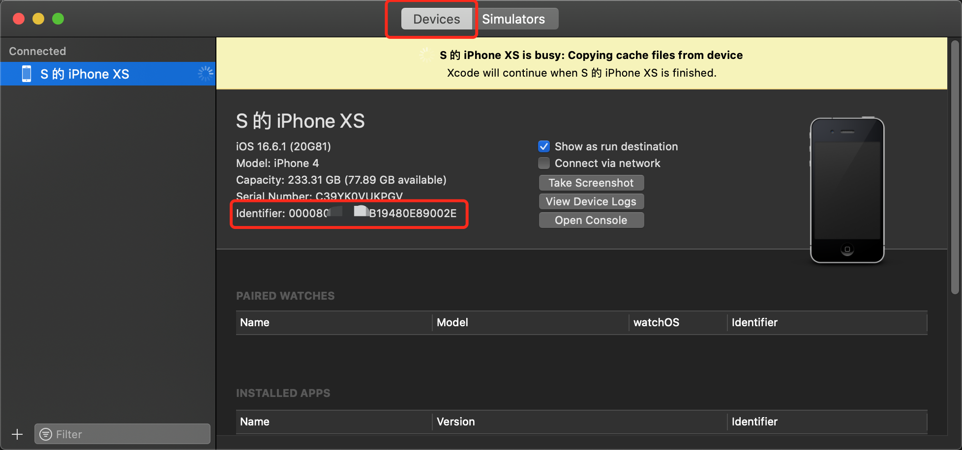Image resolution: width=962 pixels, height=450 pixels.
Task: Click the iPhone device image
Action: [x=847, y=190]
